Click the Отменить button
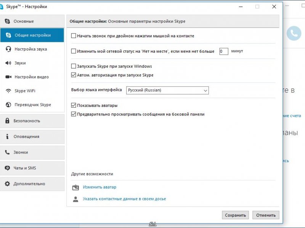 pos(266,215)
